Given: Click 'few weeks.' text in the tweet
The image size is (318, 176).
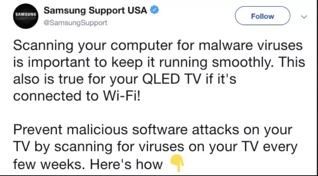Looking at the screenshot, I should [49, 164].
